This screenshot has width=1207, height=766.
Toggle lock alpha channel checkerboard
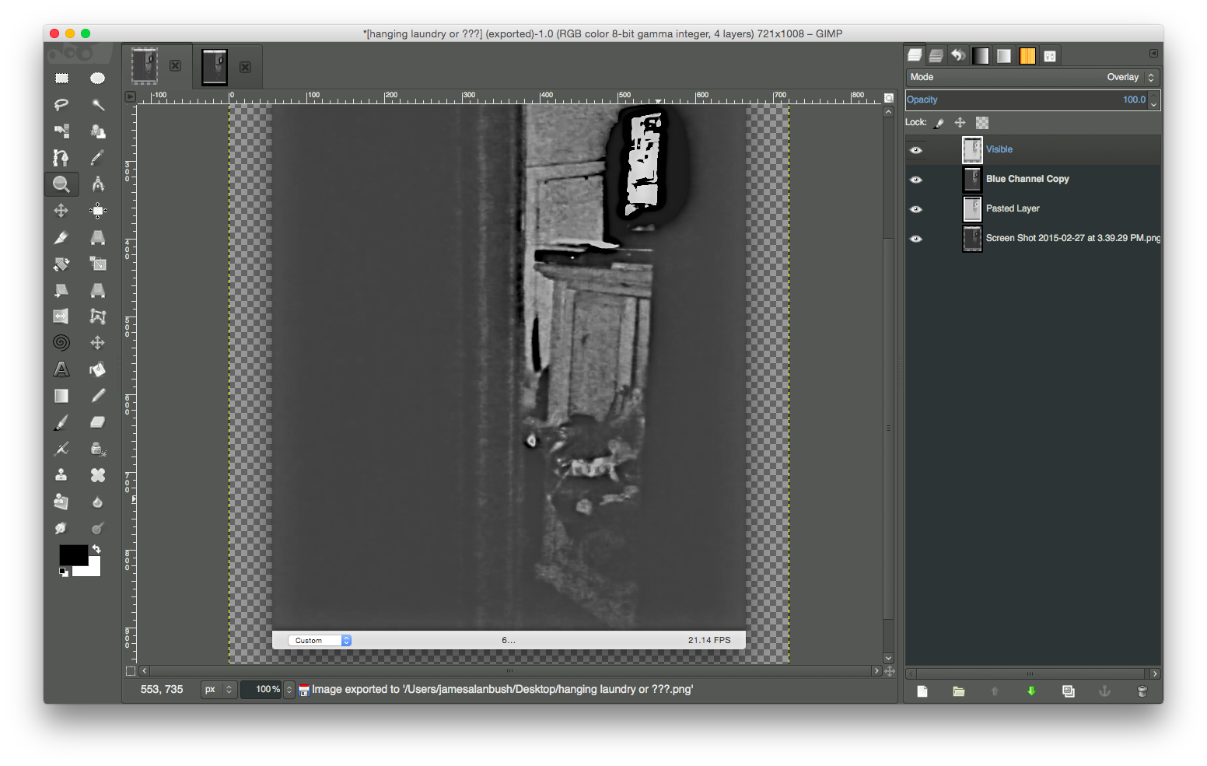982,123
